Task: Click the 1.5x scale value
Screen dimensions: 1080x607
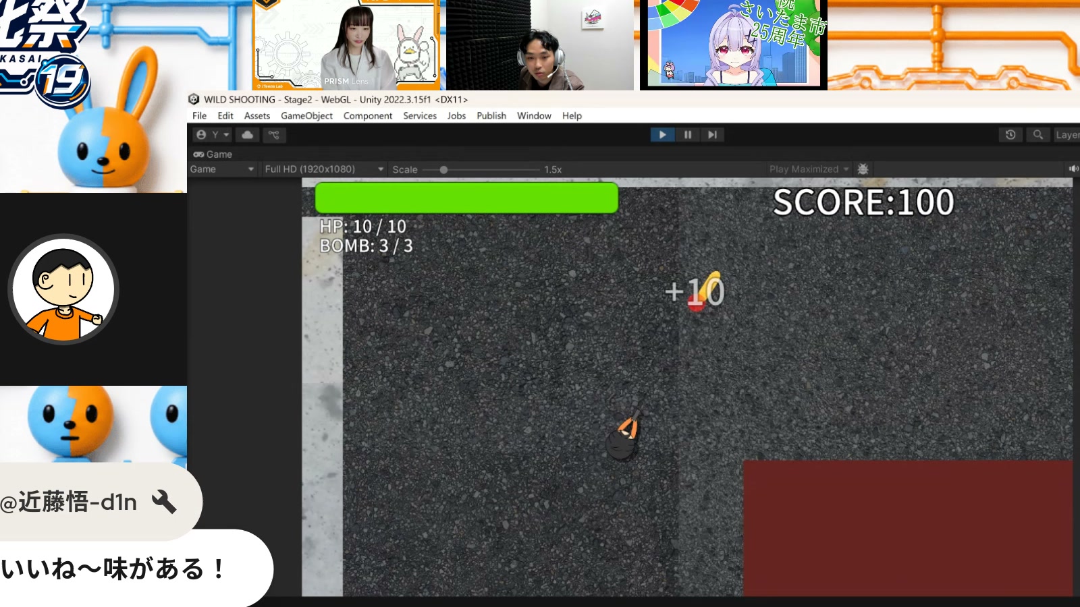Action: coord(553,170)
